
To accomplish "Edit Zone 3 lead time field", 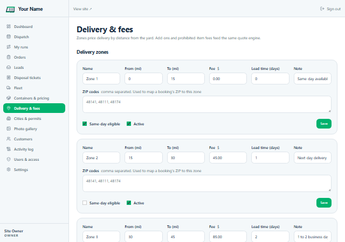I will [x=270, y=237].
